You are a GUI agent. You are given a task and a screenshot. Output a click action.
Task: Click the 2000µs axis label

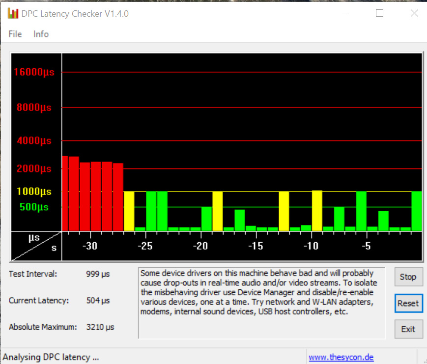click(x=34, y=169)
